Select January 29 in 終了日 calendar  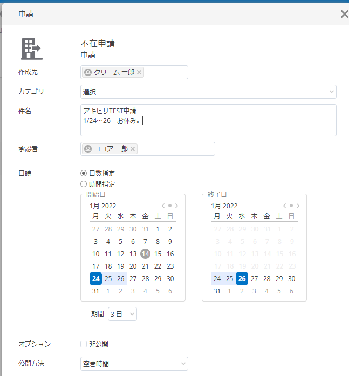coord(279,279)
